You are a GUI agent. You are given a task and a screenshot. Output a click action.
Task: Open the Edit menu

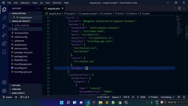click(16, 3)
